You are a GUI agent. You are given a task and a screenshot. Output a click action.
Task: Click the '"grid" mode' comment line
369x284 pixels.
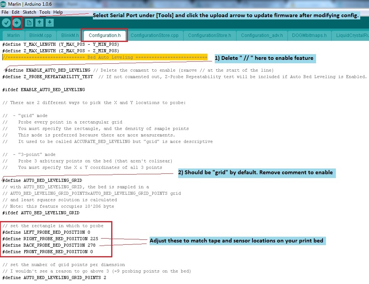pos(25,116)
